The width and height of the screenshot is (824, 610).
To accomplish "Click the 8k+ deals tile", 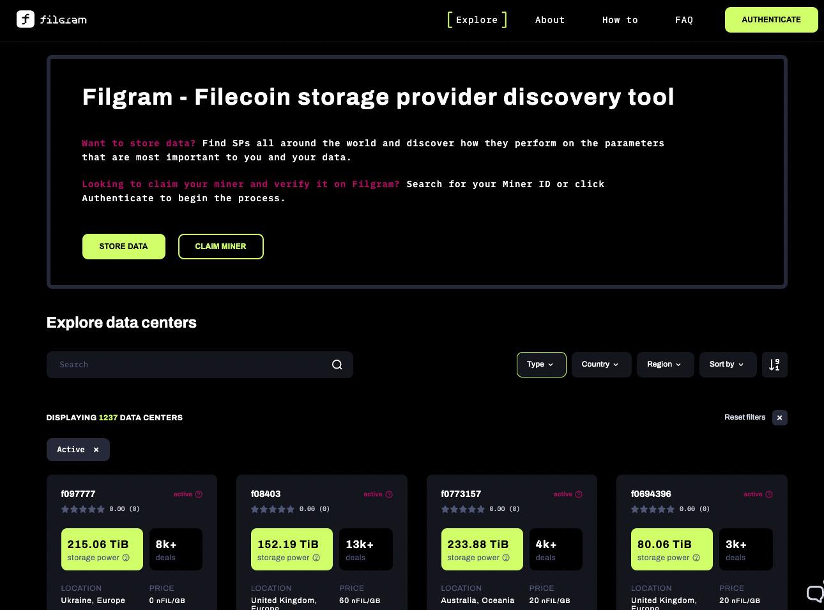I will point(176,549).
